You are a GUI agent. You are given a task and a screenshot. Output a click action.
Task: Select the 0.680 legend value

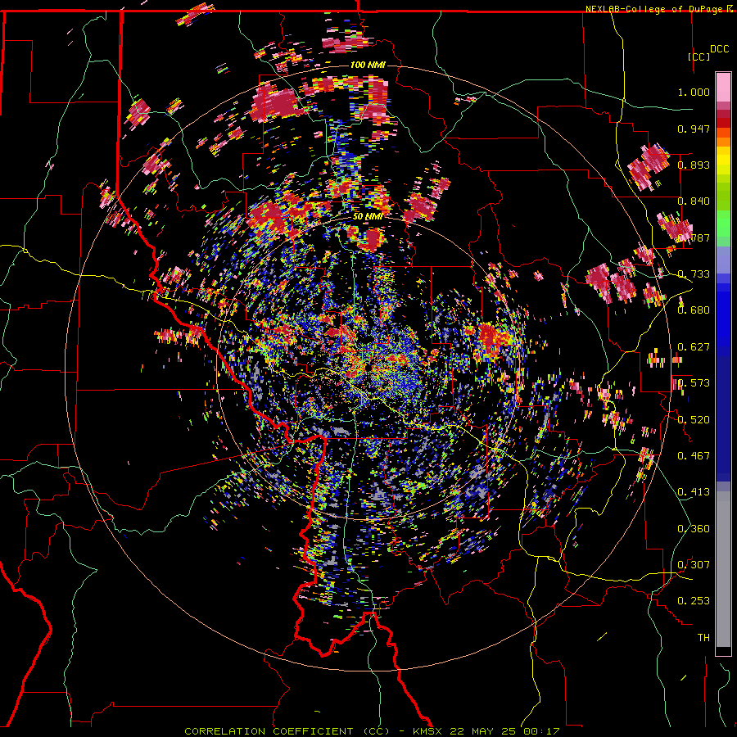694,310
